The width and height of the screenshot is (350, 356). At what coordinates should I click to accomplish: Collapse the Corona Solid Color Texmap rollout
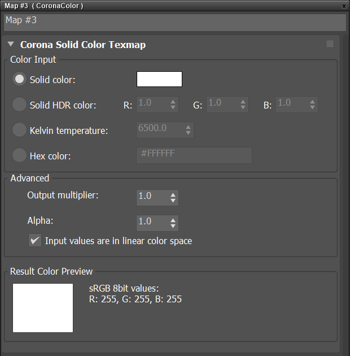coord(11,44)
